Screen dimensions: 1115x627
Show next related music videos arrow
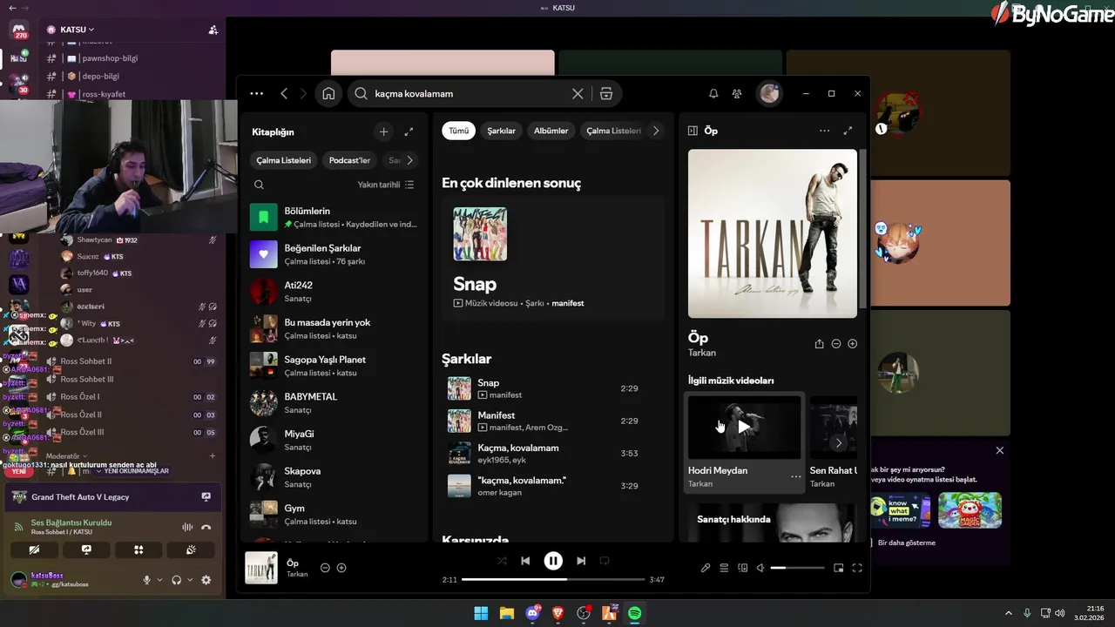(x=838, y=443)
